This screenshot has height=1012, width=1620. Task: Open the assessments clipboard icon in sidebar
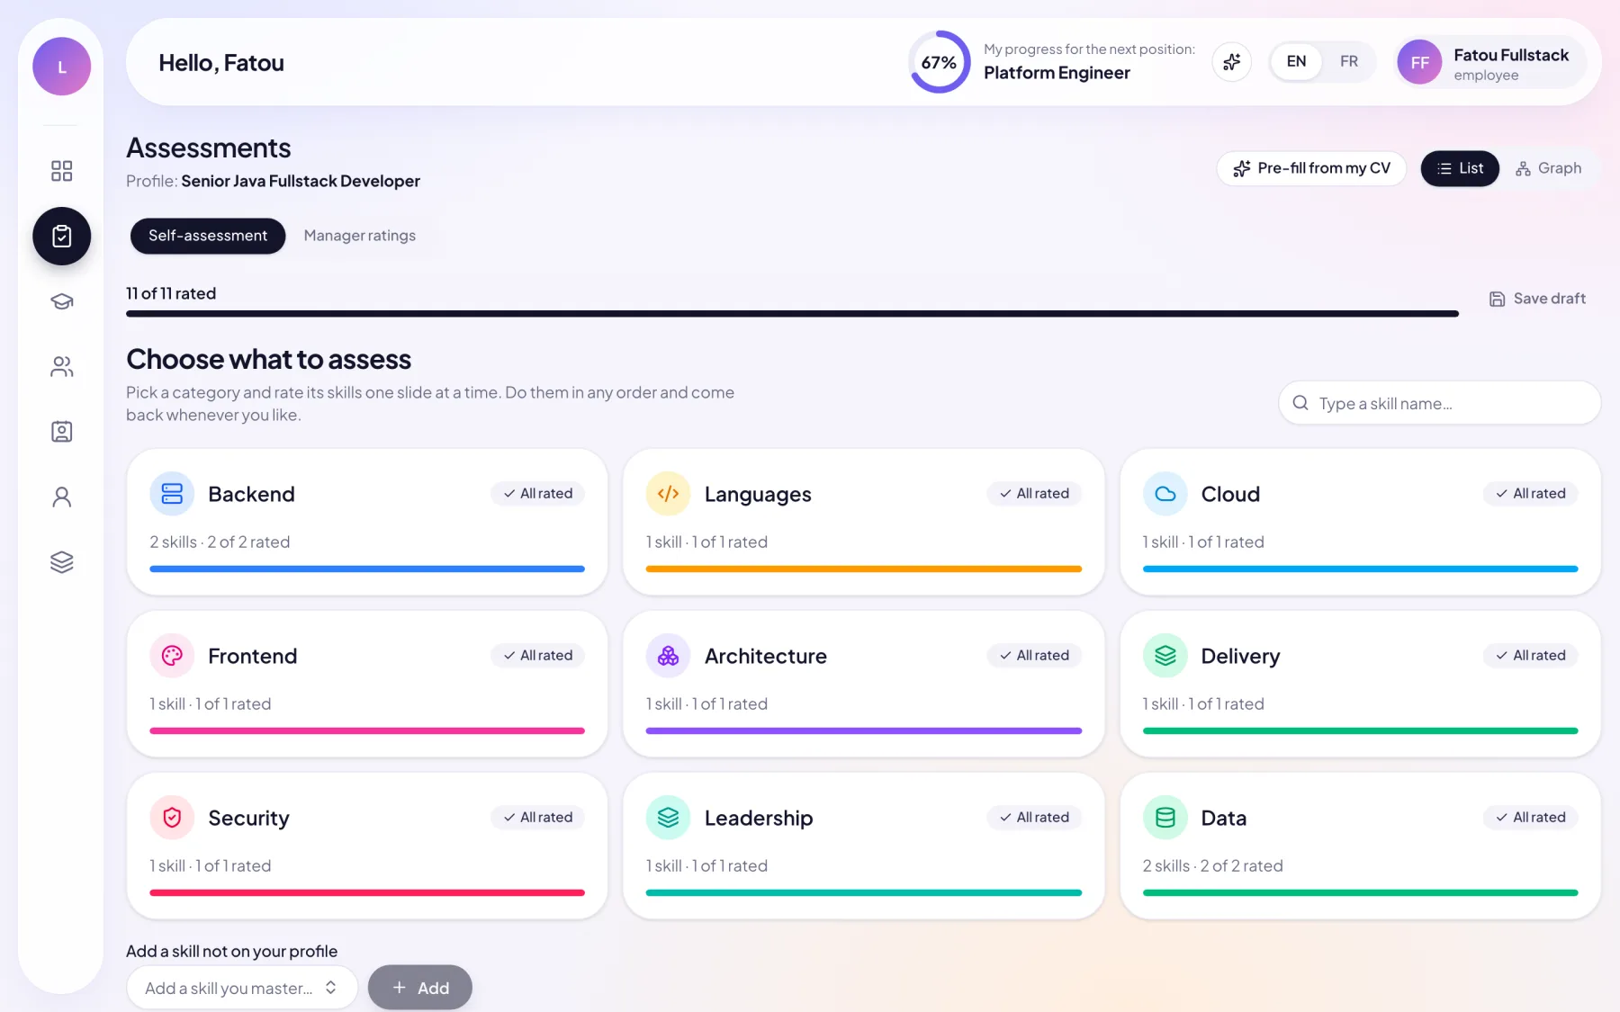[x=61, y=237]
